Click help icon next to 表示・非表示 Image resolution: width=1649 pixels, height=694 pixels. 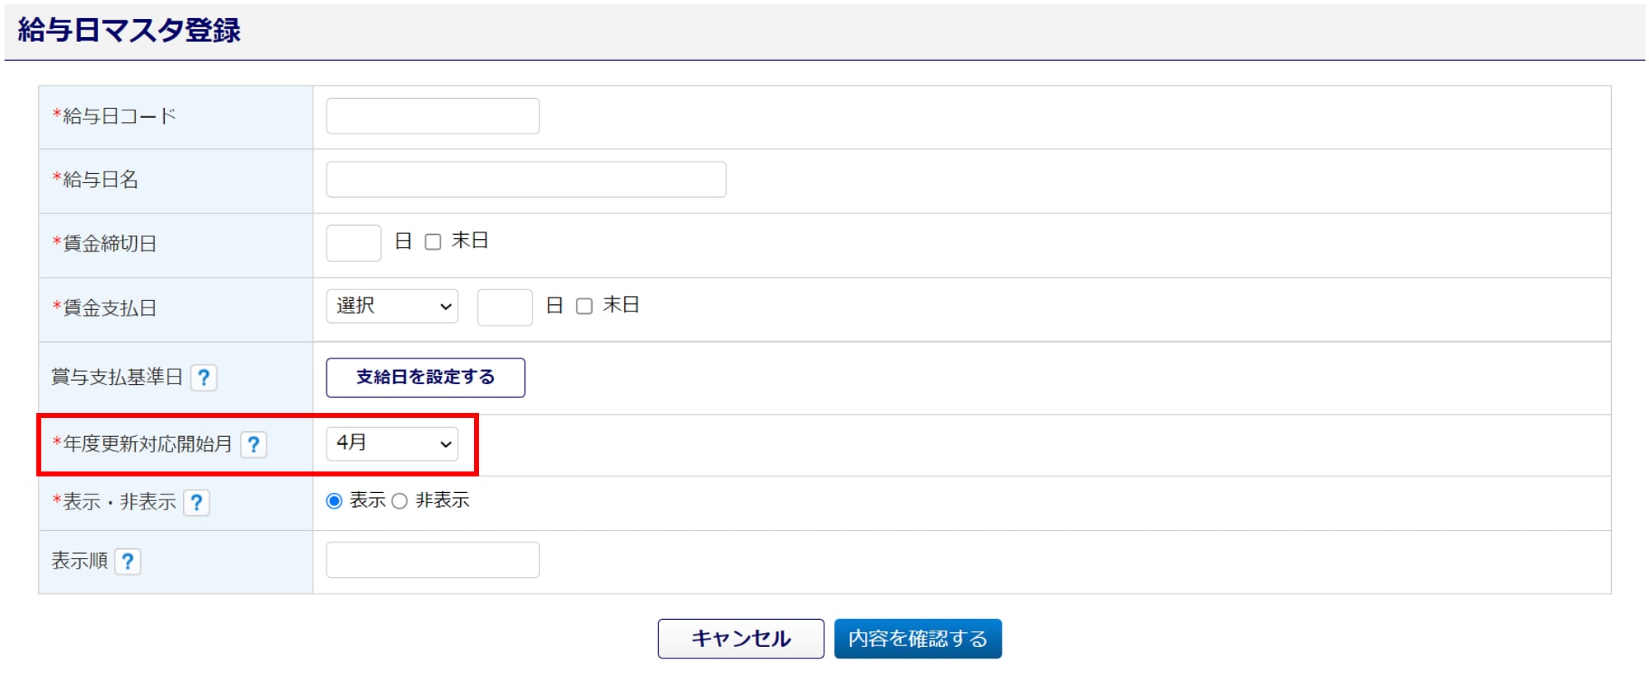tap(196, 503)
